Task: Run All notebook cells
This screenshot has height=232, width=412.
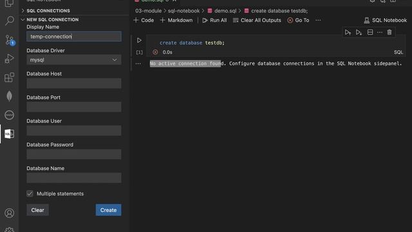Action: pyautogui.click(x=214, y=20)
